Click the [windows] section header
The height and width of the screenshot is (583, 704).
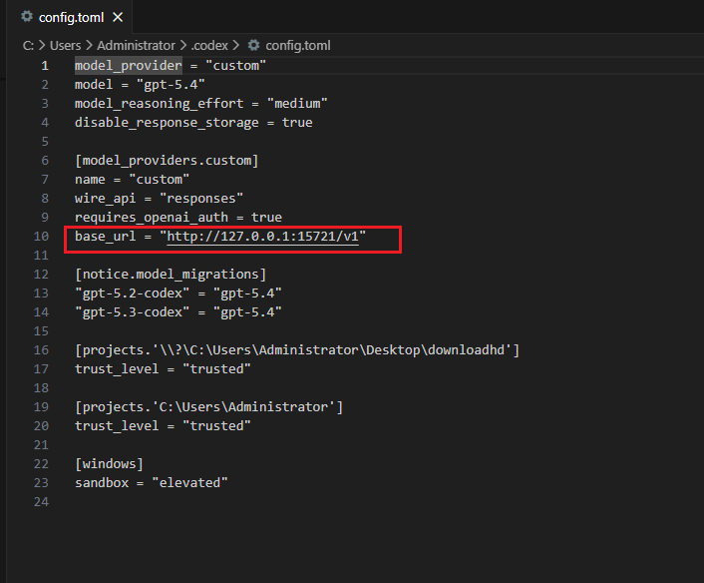pyautogui.click(x=109, y=464)
